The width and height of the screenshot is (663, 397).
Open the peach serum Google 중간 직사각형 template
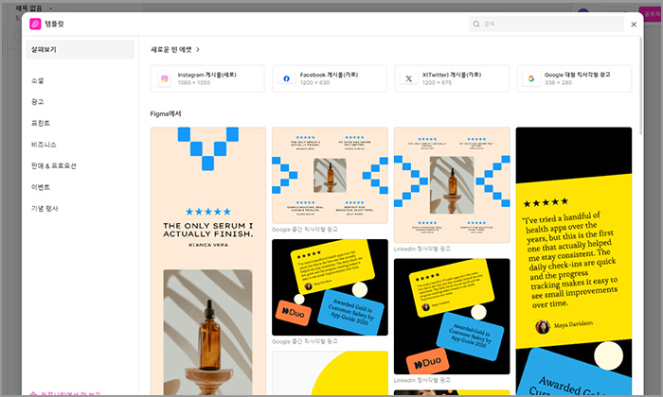tap(330, 175)
